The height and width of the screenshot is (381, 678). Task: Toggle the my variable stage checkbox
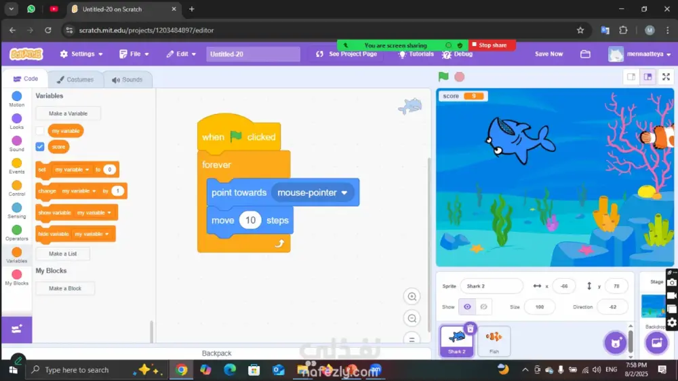[40, 131]
